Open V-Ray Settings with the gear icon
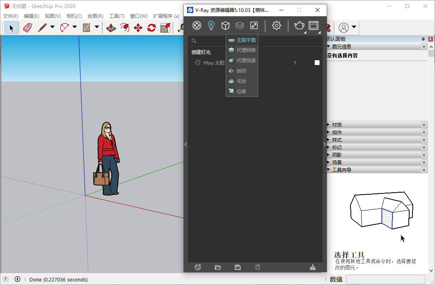The width and height of the screenshot is (435, 285). (277, 25)
